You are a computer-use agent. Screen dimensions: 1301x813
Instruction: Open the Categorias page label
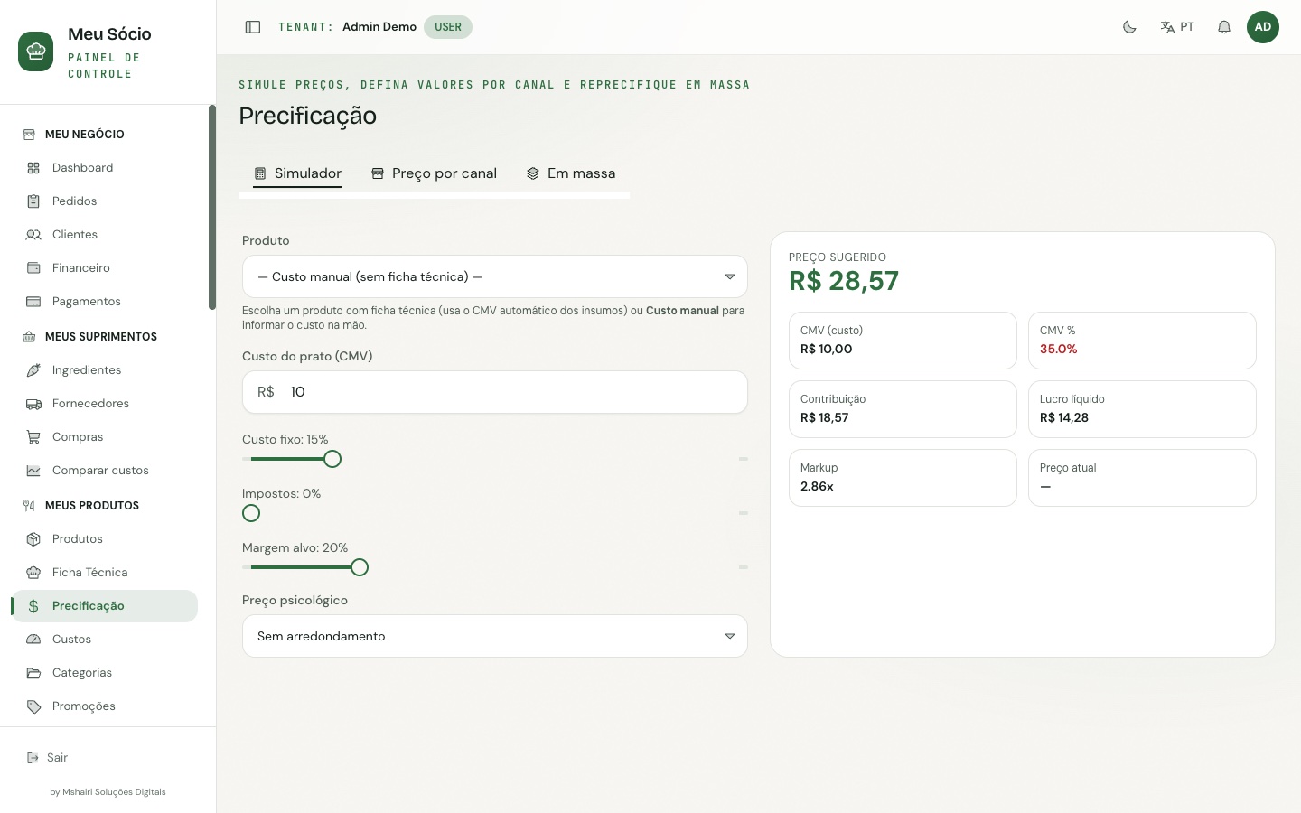(x=82, y=673)
